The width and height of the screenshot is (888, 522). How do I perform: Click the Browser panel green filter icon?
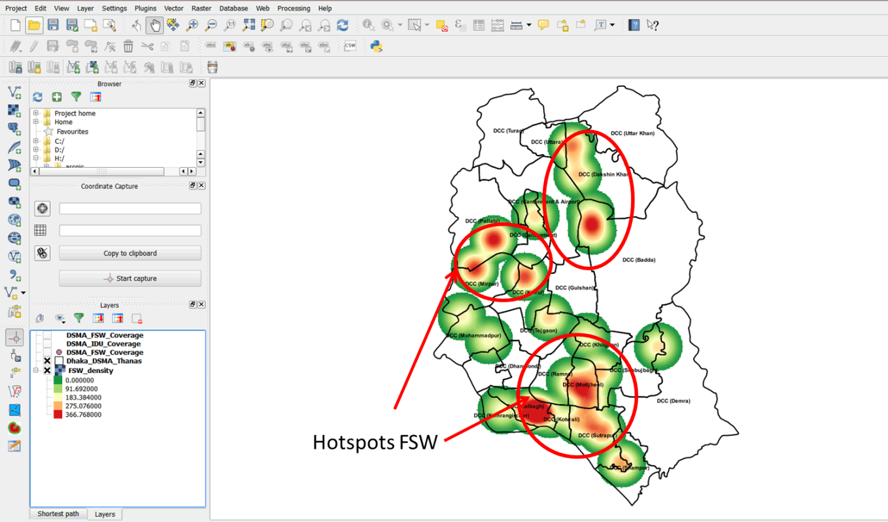click(76, 97)
